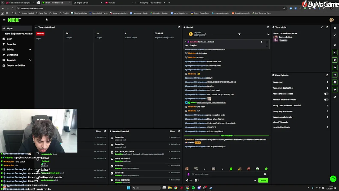Screen dimensions: 339x191
Task: Open a new browser tab
Action: tap(169, 3)
